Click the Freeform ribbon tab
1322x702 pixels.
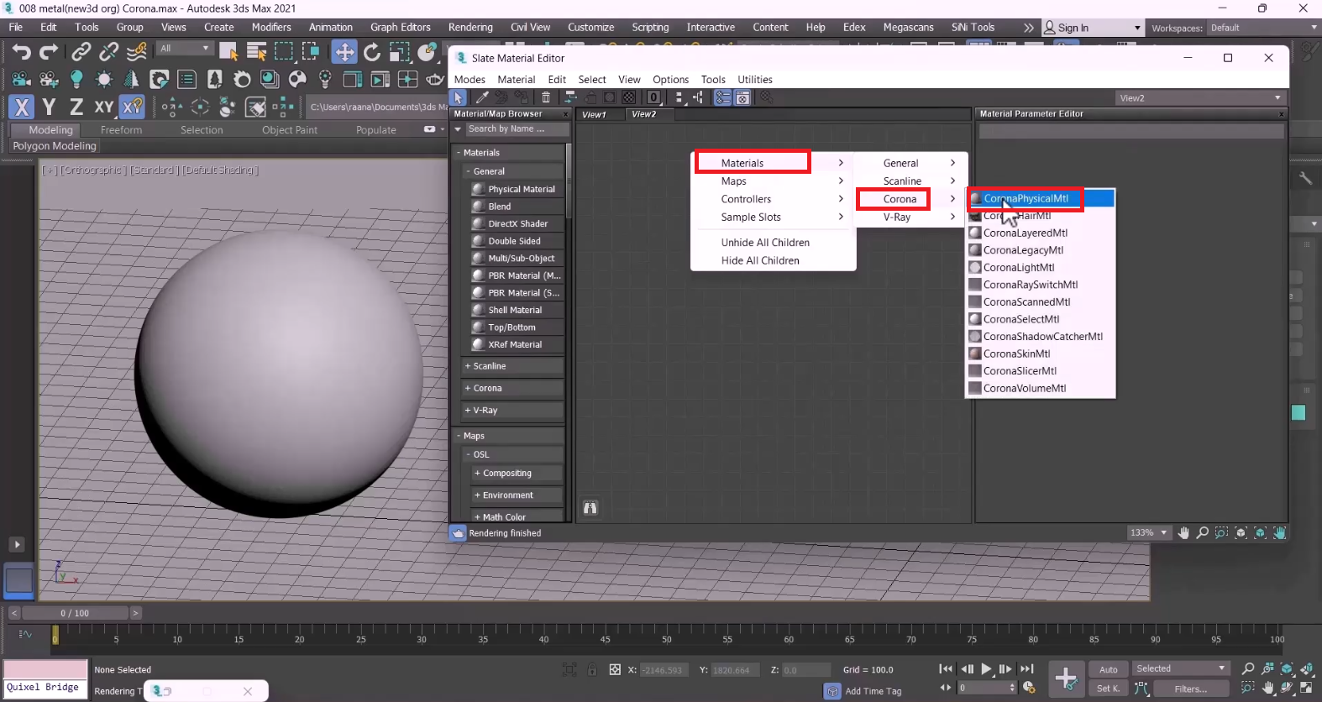(121, 130)
